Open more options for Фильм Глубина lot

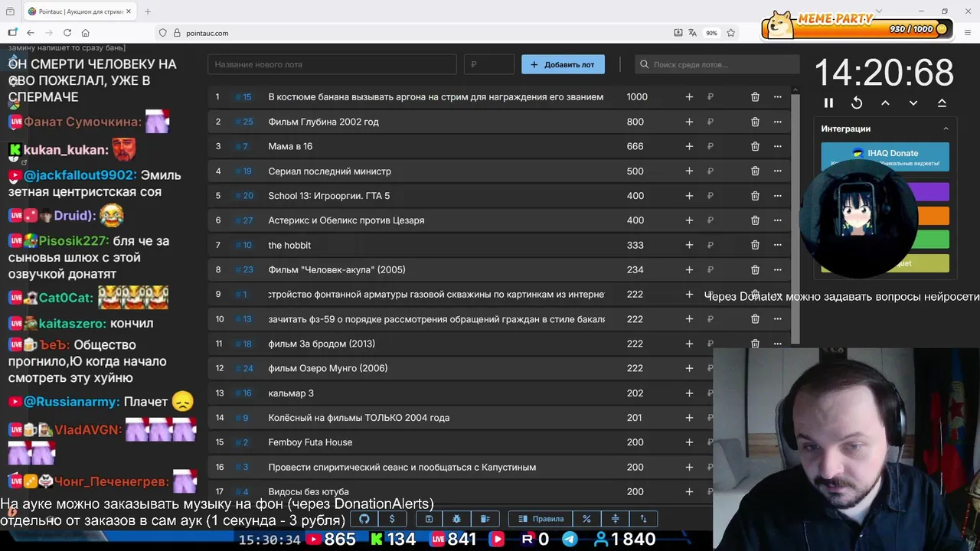[x=778, y=122]
